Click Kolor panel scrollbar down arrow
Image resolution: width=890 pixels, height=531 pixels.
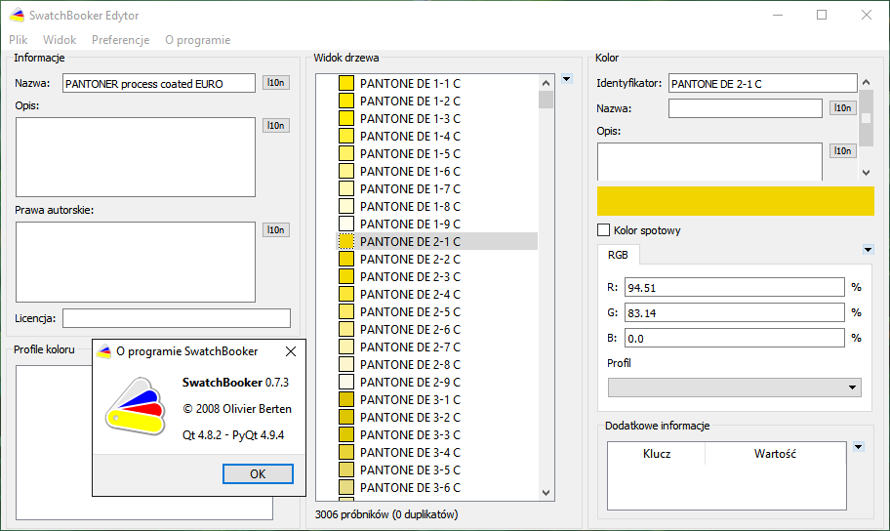(867, 173)
